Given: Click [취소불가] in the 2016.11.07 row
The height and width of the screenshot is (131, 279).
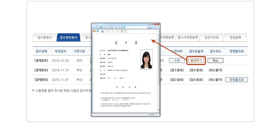Looking at the screenshot, I should (x=215, y=80).
